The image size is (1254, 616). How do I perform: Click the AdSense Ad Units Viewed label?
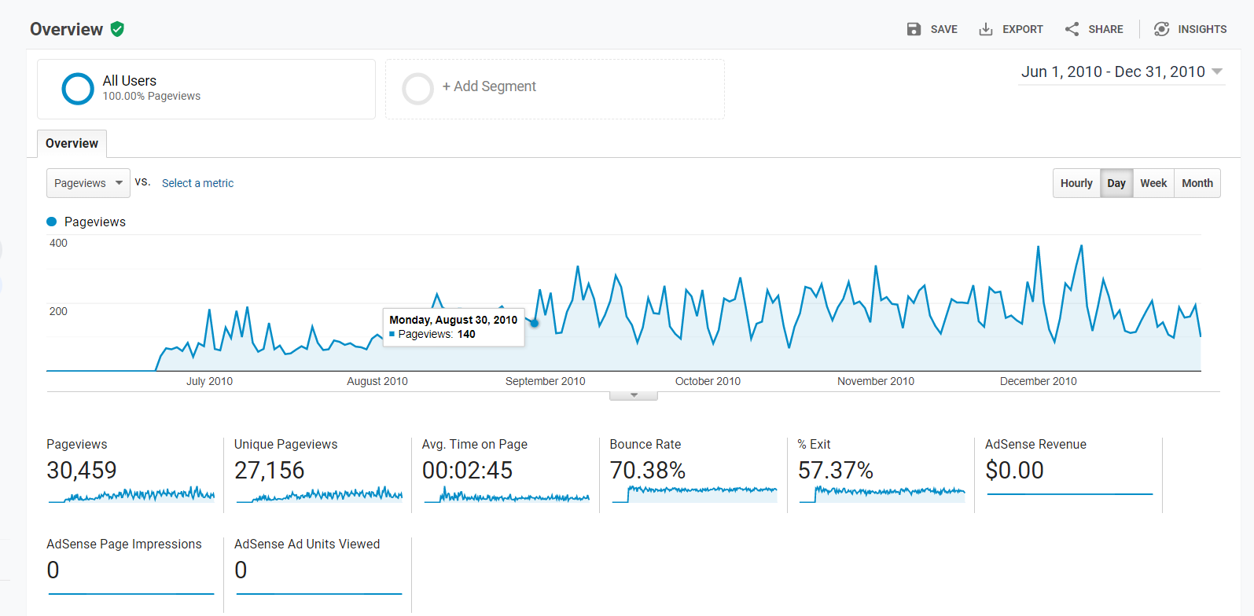307,544
